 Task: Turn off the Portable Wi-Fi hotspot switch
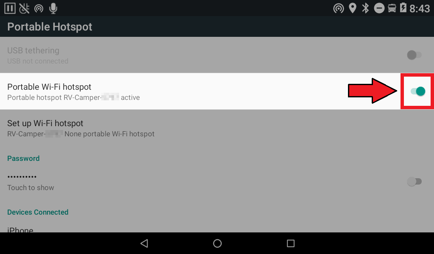click(417, 91)
